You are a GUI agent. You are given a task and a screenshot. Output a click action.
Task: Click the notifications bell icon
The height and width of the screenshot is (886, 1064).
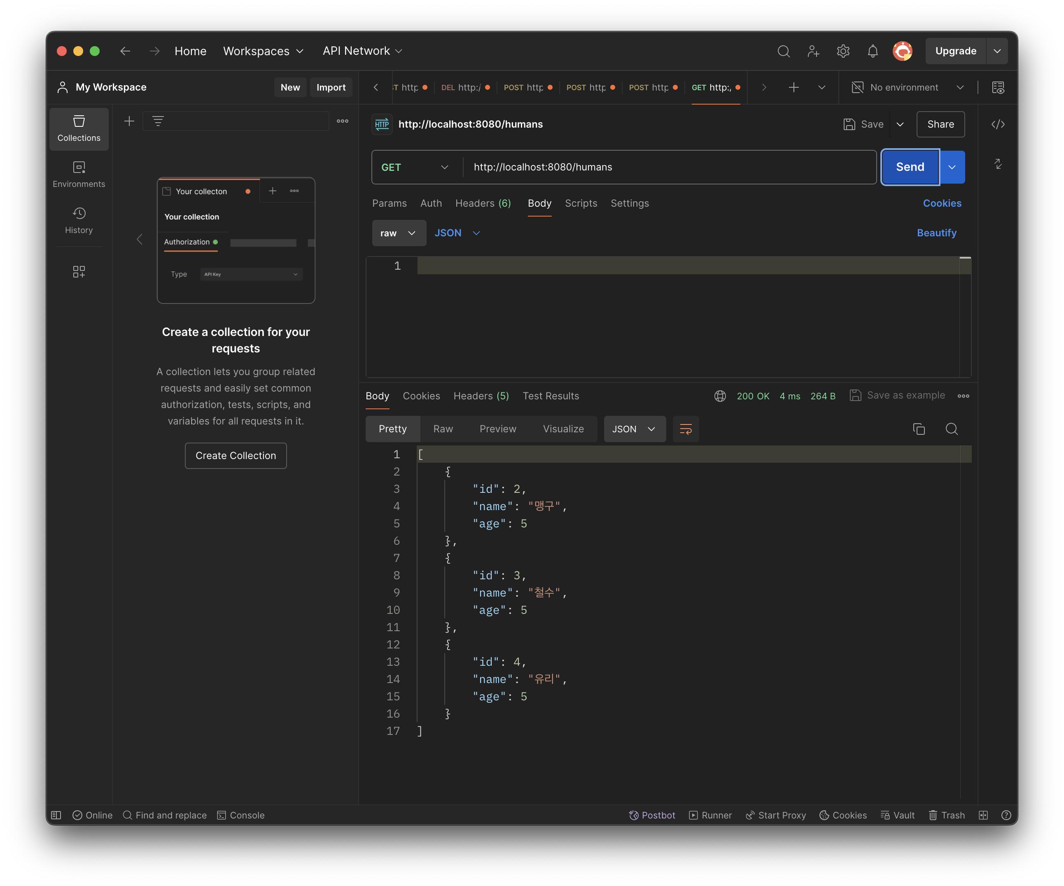pyautogui.click(x=873, y=51)
